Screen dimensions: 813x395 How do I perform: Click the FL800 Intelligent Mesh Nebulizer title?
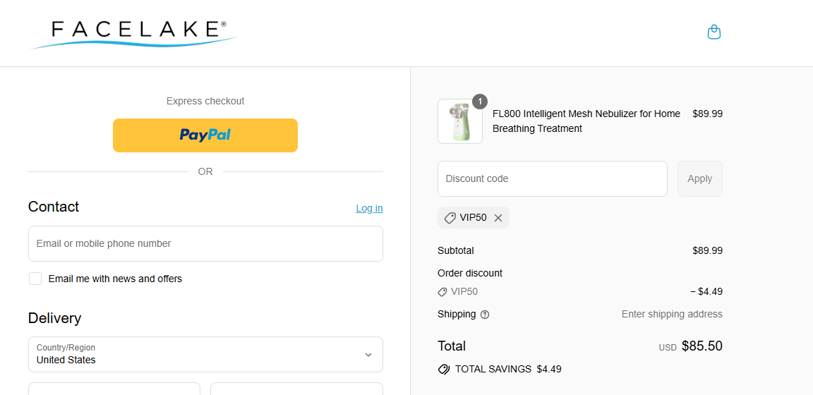click(586, 121)
